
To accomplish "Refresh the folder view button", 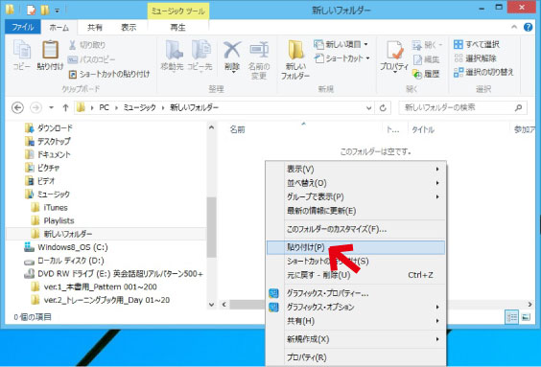I will pos(383,108).
